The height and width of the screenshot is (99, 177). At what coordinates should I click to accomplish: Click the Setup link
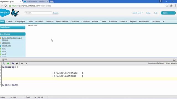coord(148,13)
